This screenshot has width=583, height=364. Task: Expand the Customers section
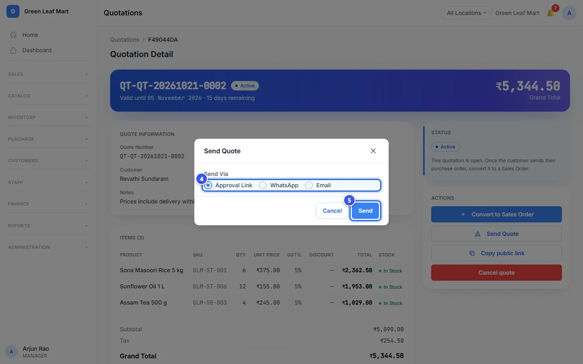[48, 161]
